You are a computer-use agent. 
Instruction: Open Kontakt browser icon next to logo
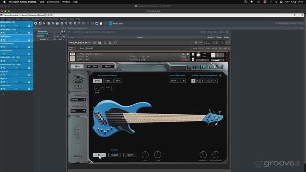[95, 43]
